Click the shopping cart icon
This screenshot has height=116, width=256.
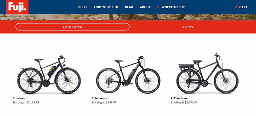(236, 7)
